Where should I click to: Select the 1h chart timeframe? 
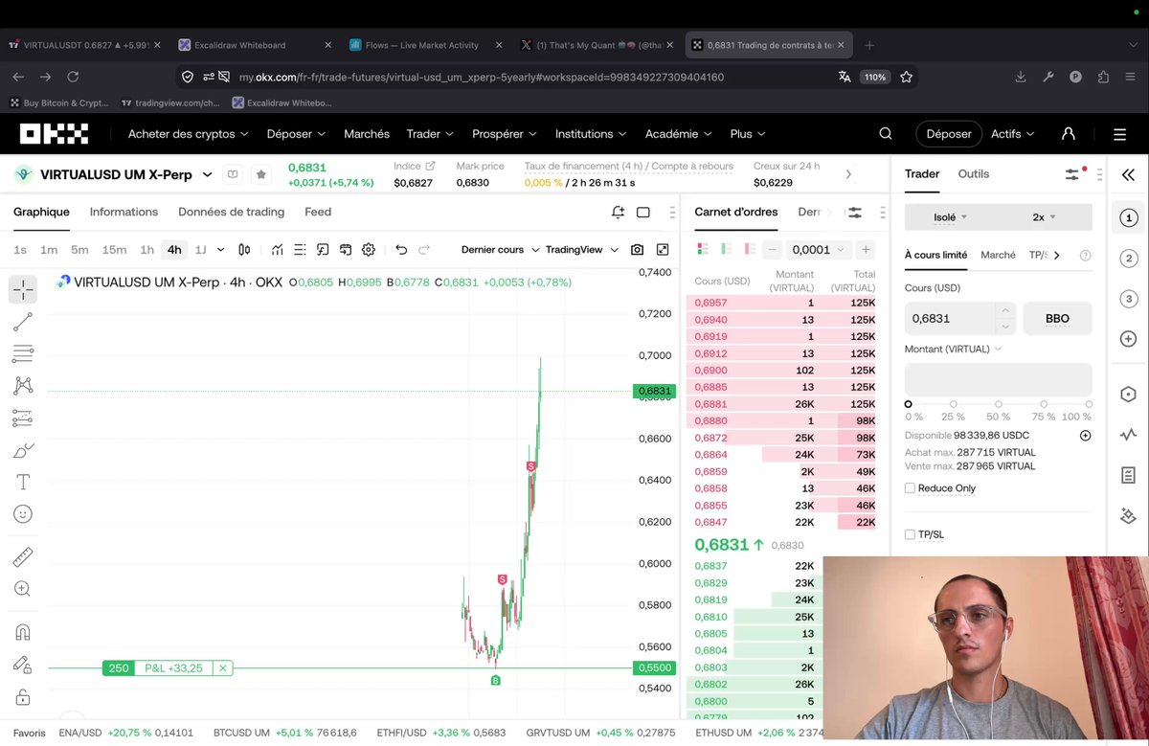146,250
